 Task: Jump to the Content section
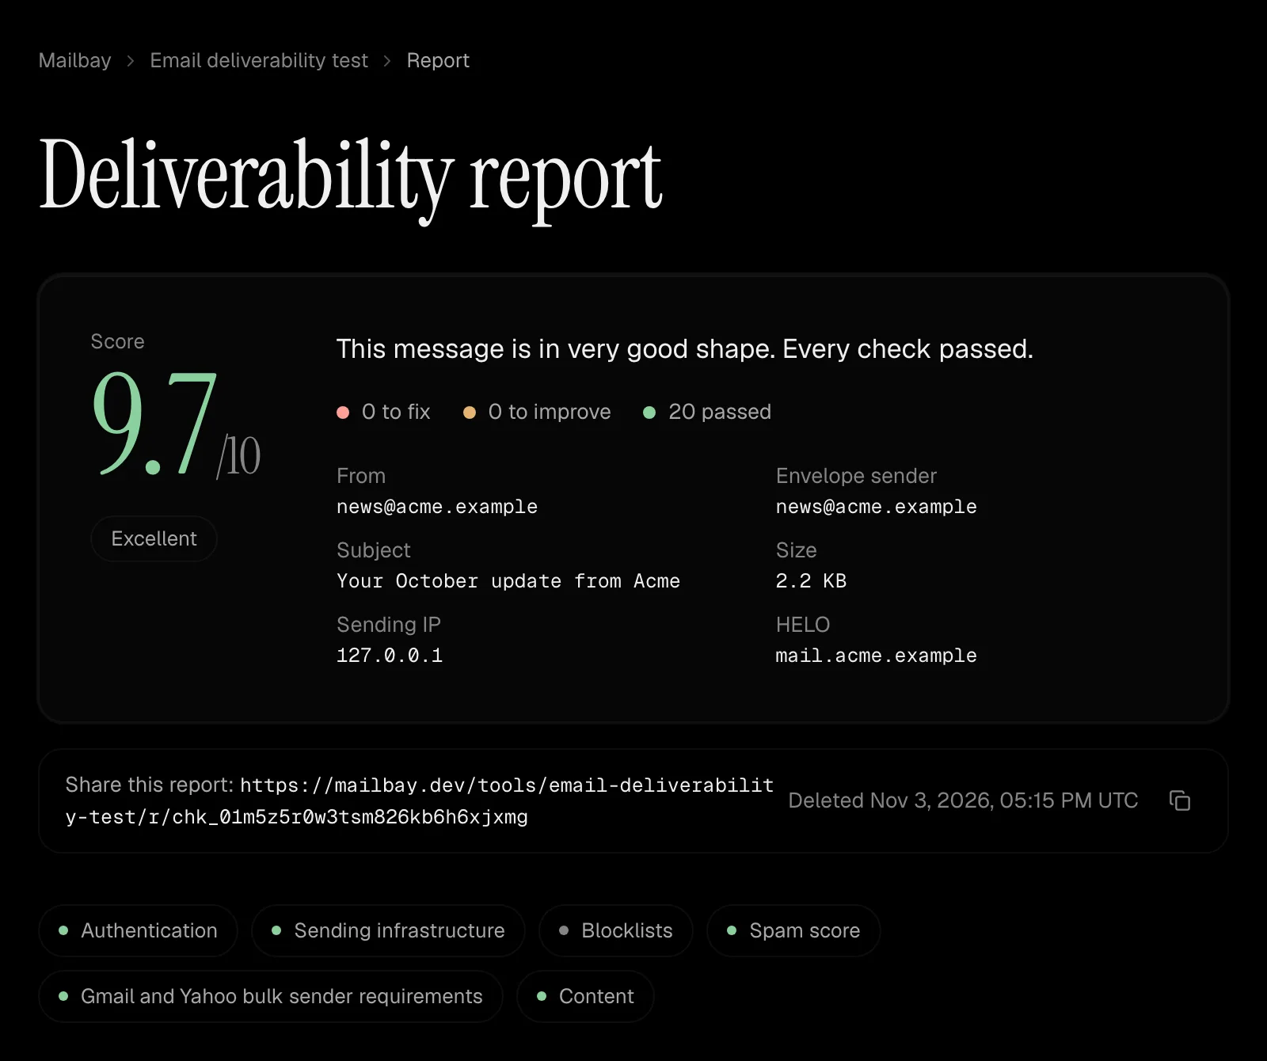(x=585, y=996)
